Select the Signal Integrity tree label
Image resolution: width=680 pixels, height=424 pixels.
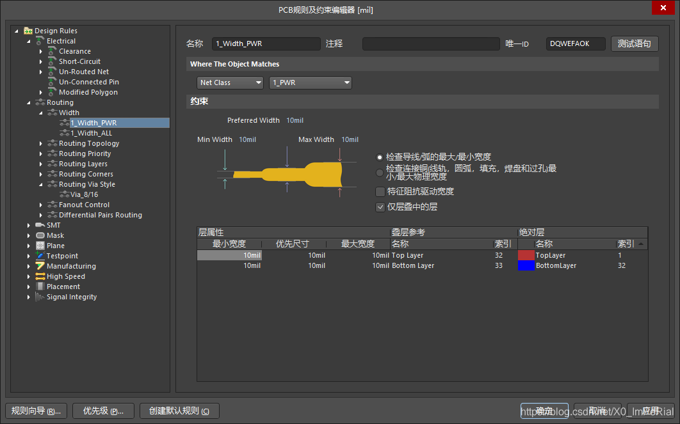point(72,297)
